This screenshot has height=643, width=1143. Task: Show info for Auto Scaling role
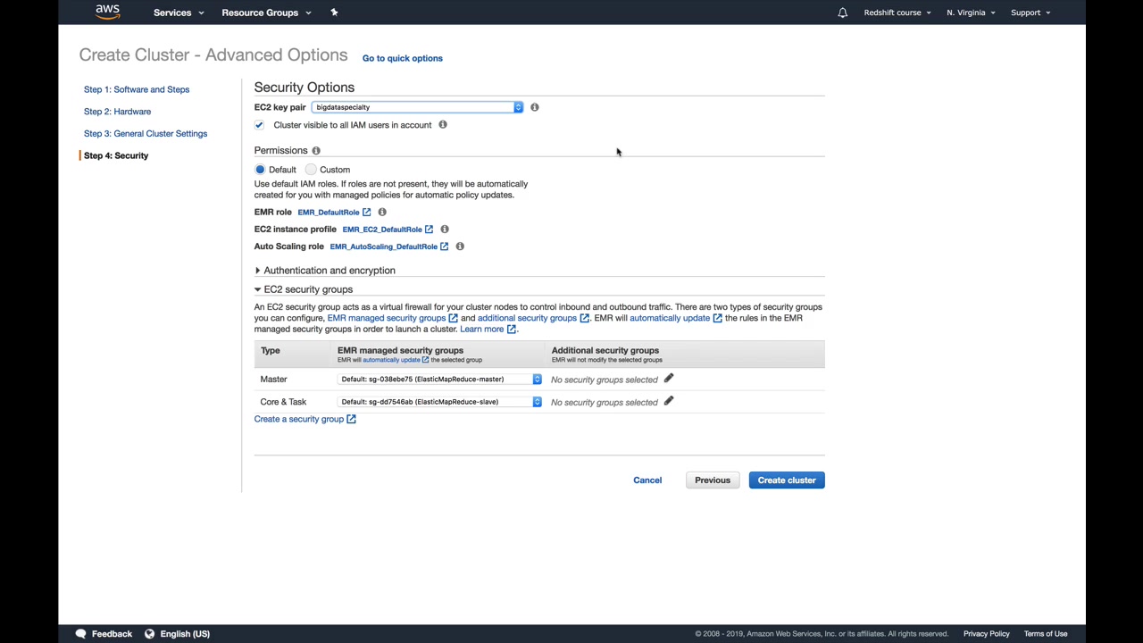[460, 246]
